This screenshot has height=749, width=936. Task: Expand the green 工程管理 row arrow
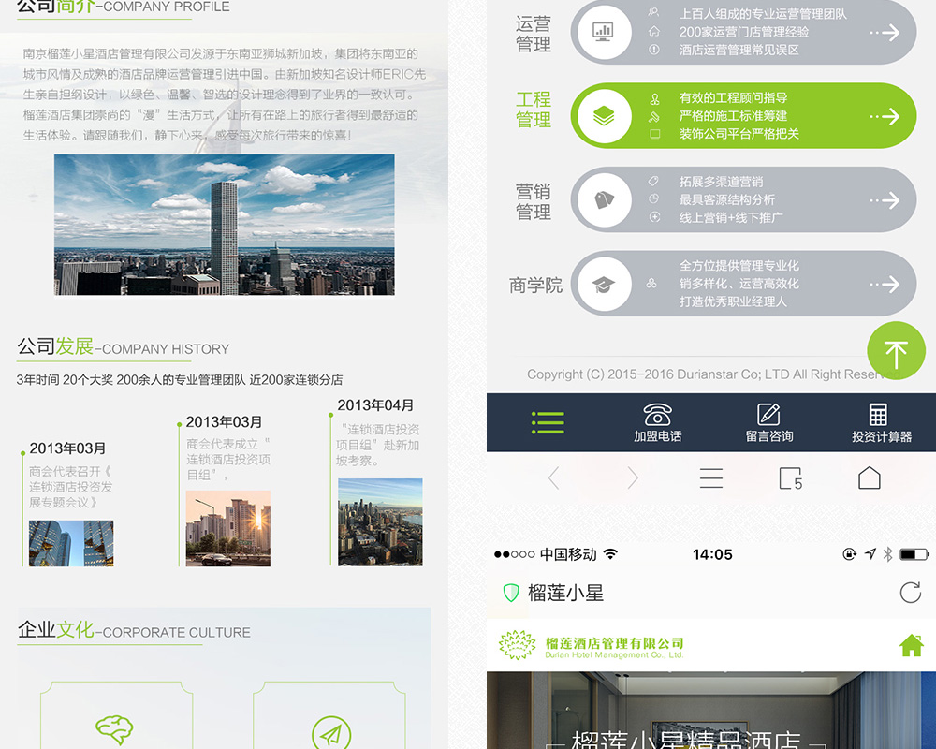(885, 116)
